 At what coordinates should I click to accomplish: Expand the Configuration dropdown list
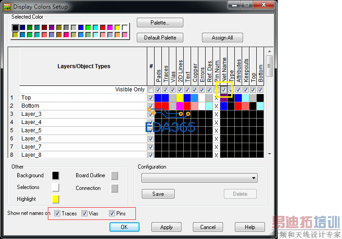point(254,178)
